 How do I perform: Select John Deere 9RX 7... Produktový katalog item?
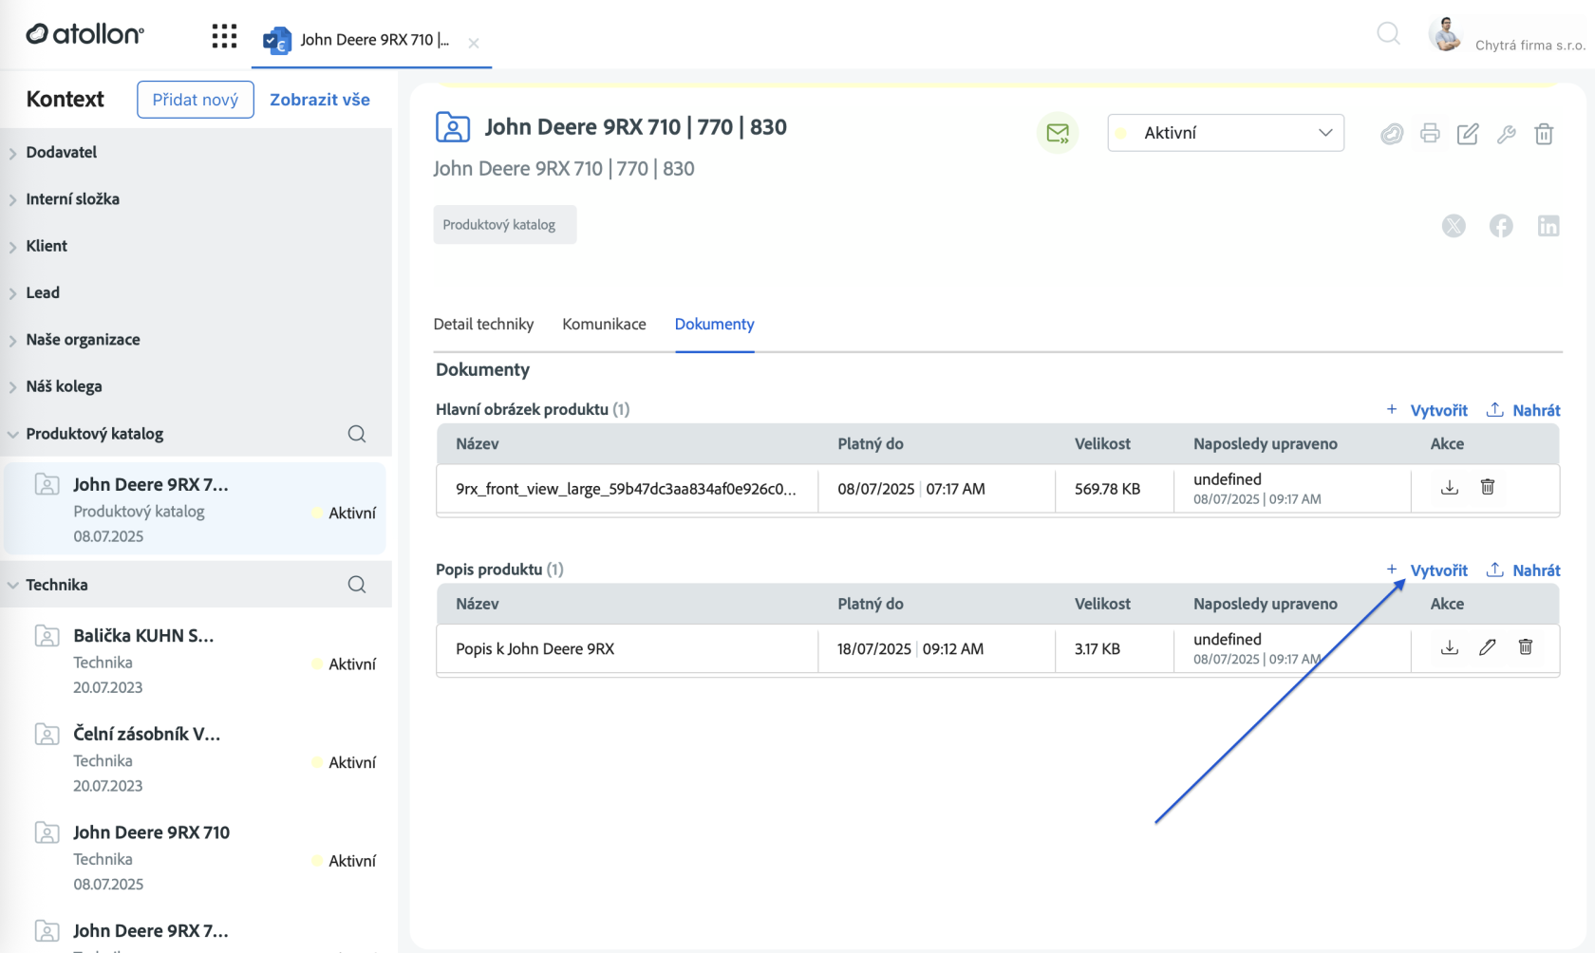point(196,509)
